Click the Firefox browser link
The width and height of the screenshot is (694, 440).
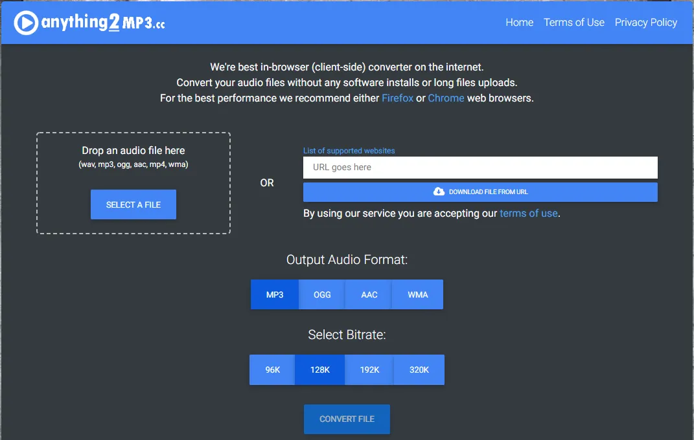click(x=397, y=98)
